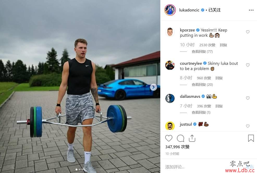The image size is (257, 173).
Task: Open lukadoncic username link
Action: coord(189,10)
